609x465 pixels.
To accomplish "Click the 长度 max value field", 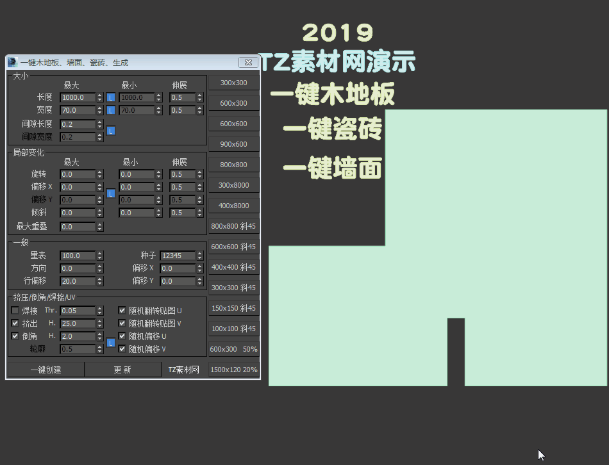I will tap(78, 97).
